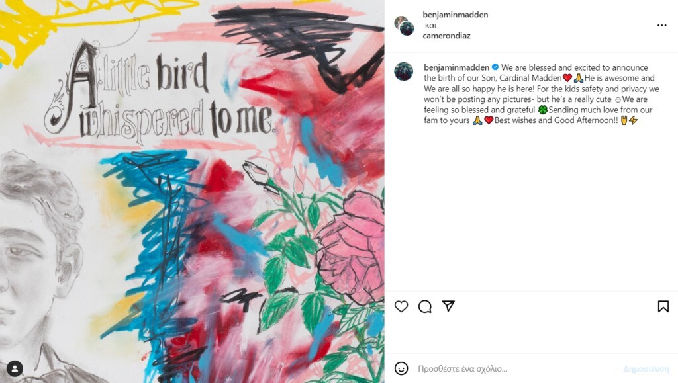
Task: Save post with the bookmark icon
Action: click(x=663, y=306)
